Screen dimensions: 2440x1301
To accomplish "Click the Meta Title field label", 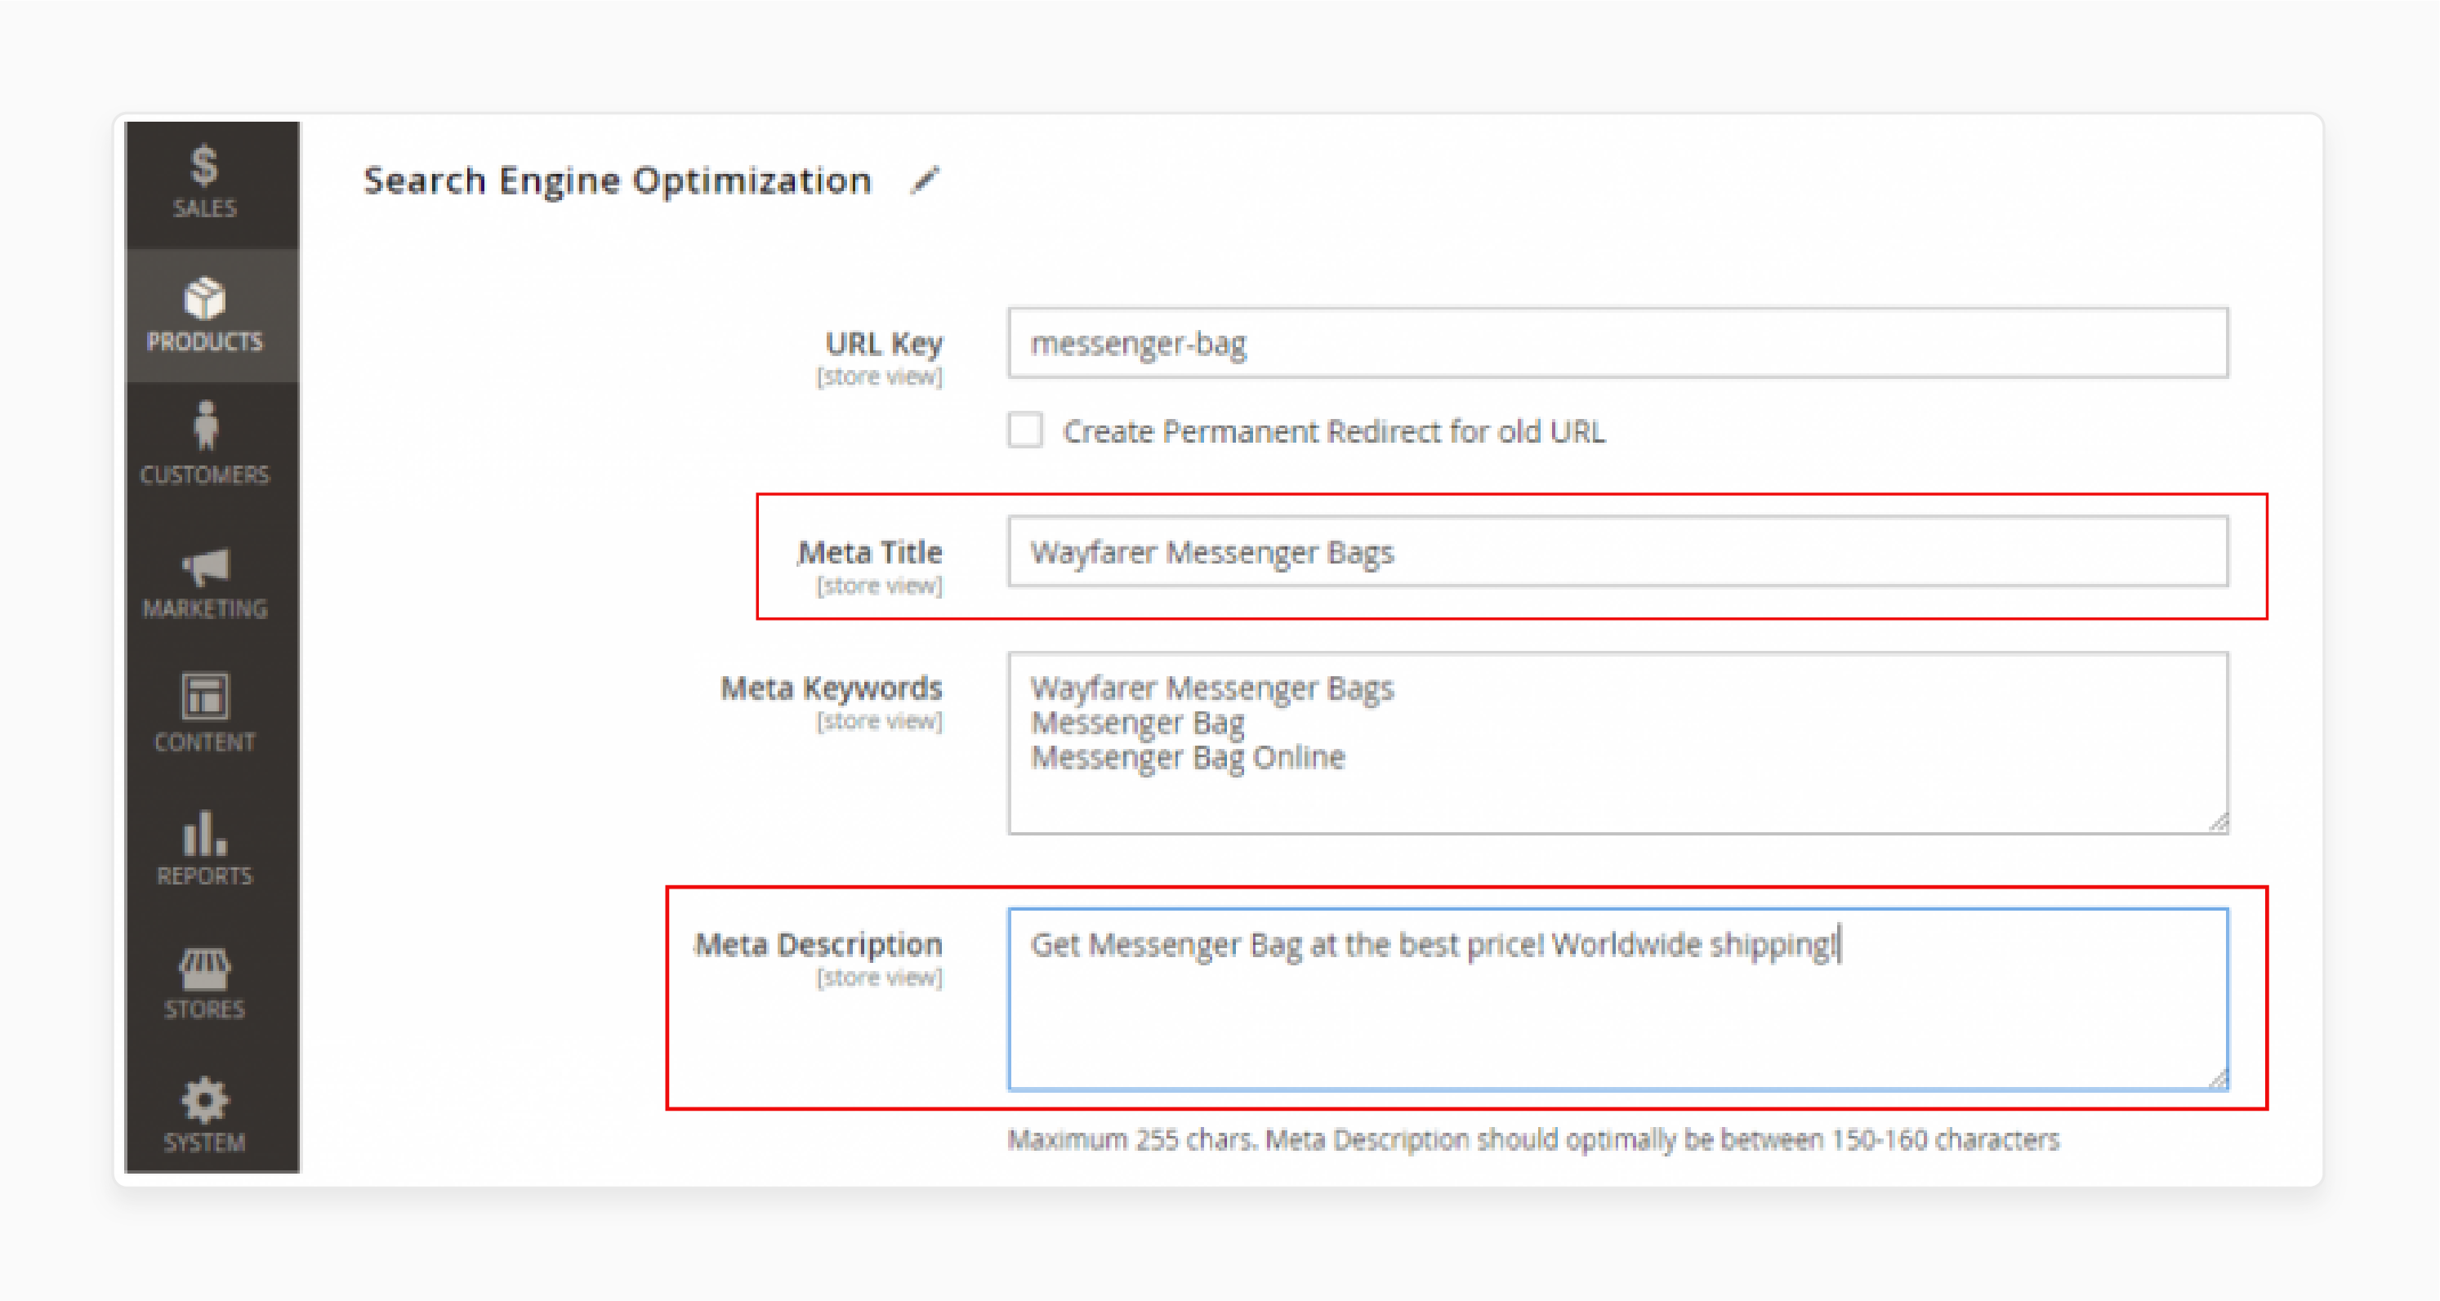I will click(869, 552).
